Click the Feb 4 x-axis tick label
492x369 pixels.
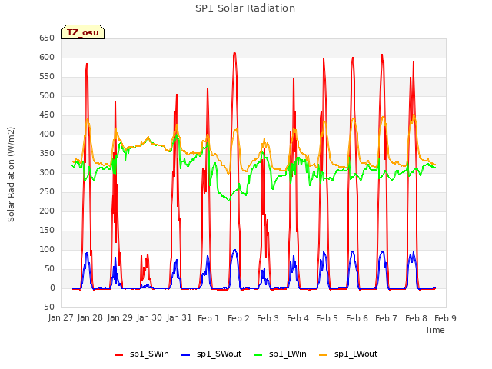tap(298, 317)
